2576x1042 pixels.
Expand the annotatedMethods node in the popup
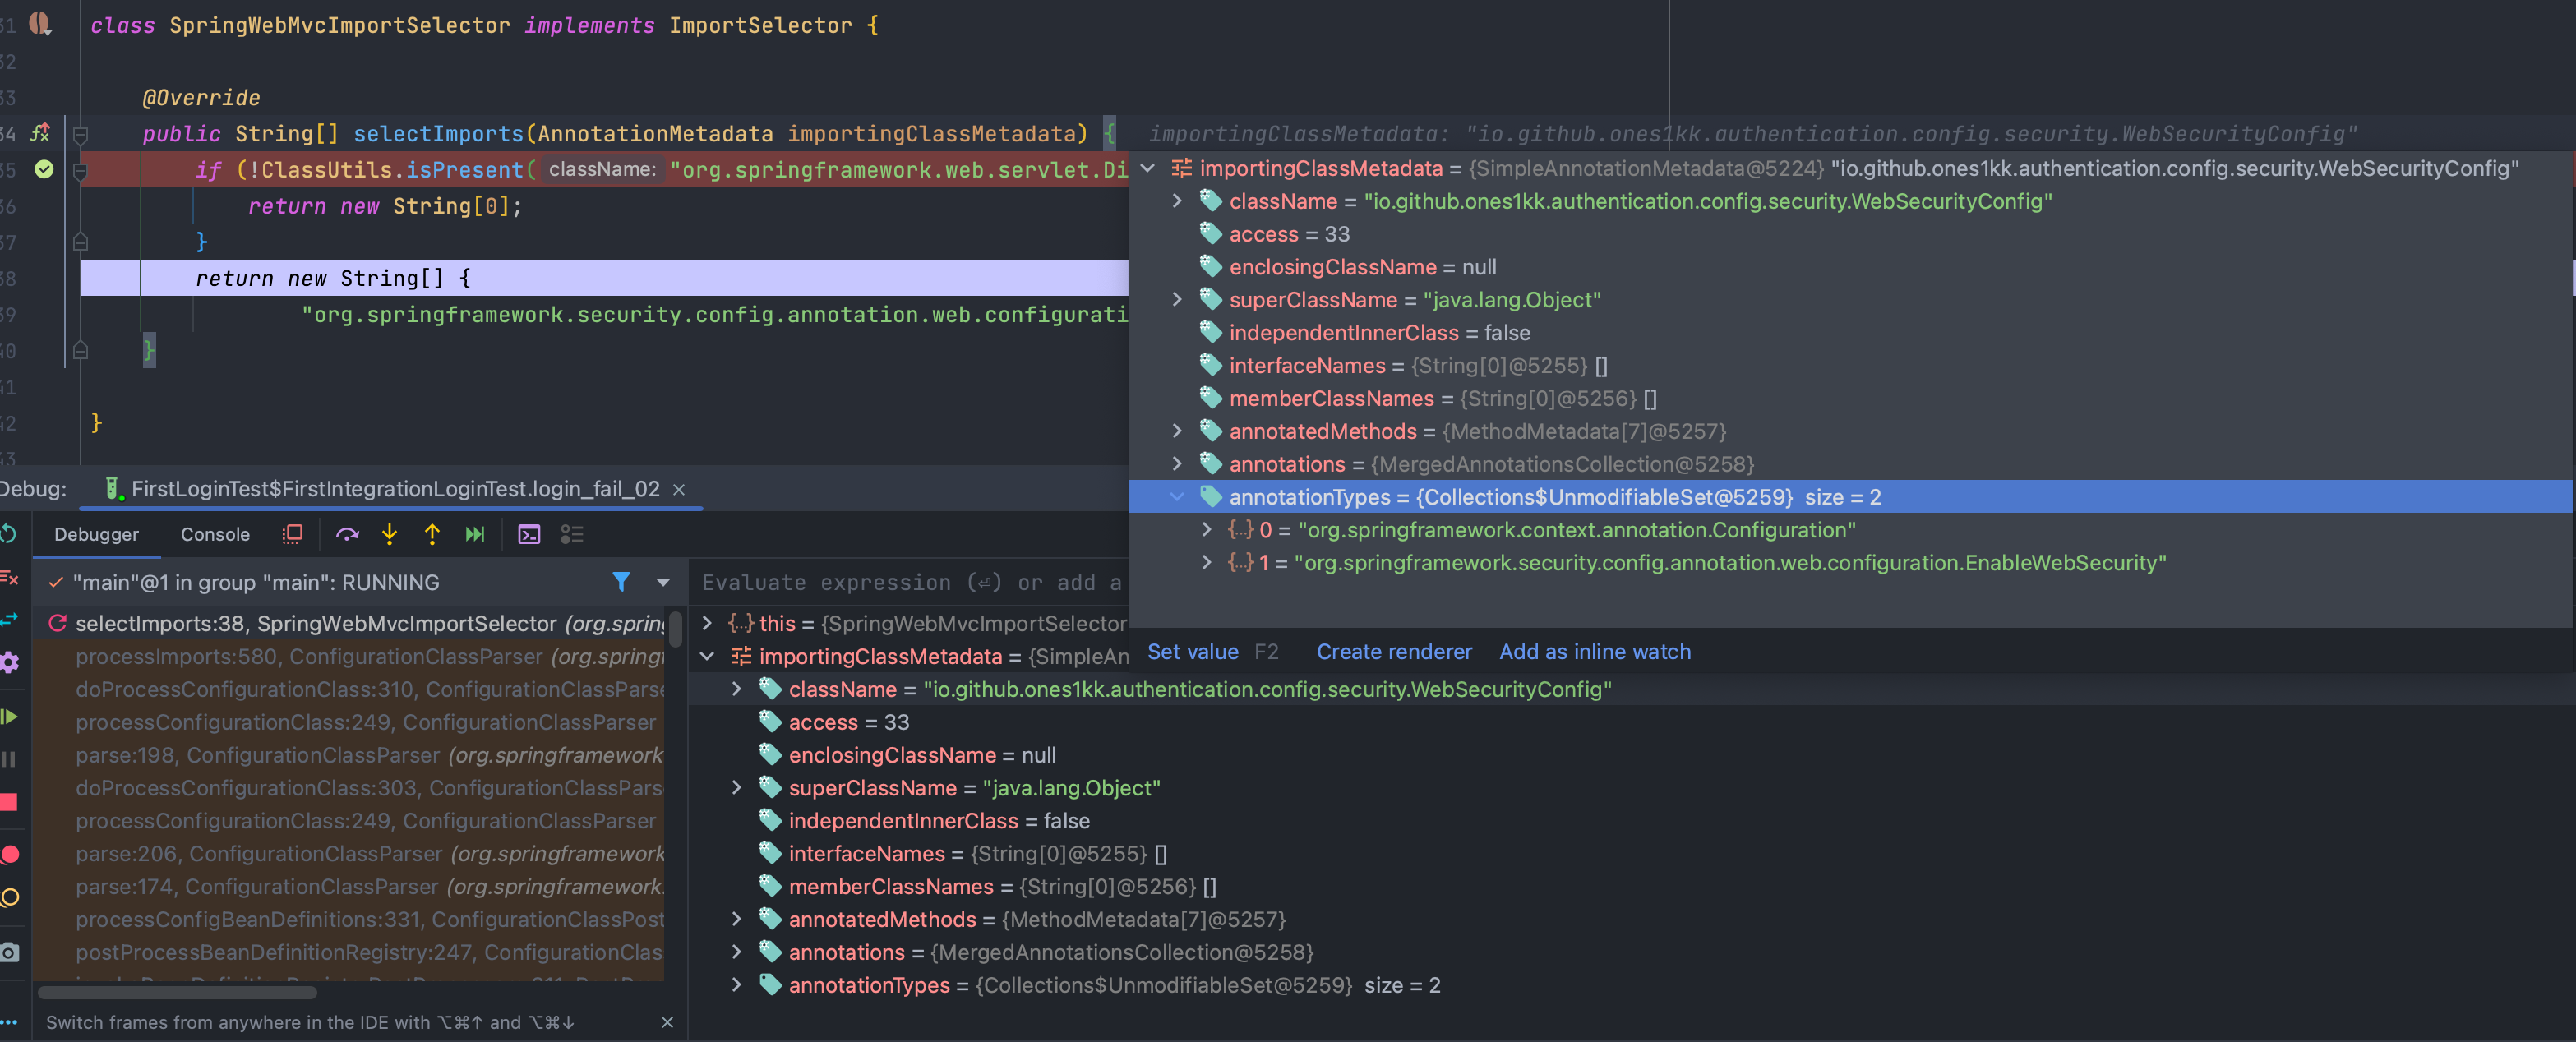coord(1177,431)
